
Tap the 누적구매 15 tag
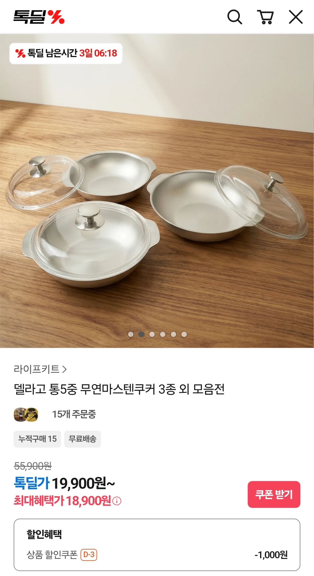click(x=37, y=439)
